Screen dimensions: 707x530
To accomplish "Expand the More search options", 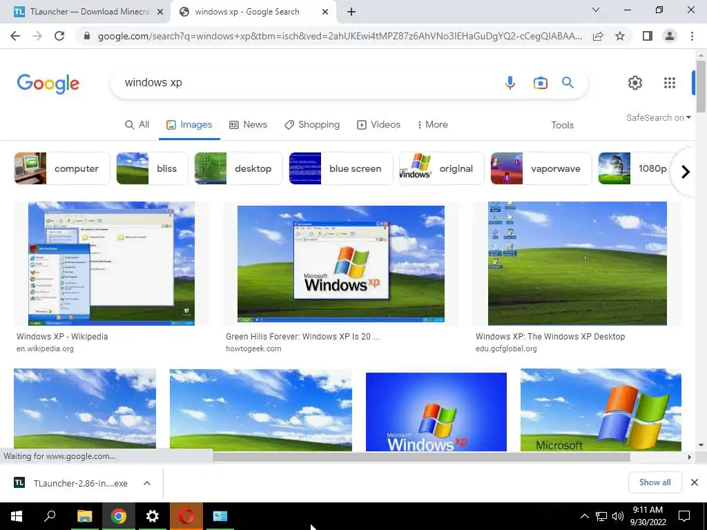I will pos(433,125).
